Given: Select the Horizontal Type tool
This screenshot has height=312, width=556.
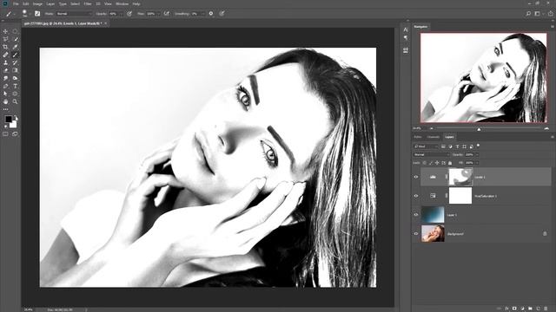Looking at the screenshot, I should point(16,86).
